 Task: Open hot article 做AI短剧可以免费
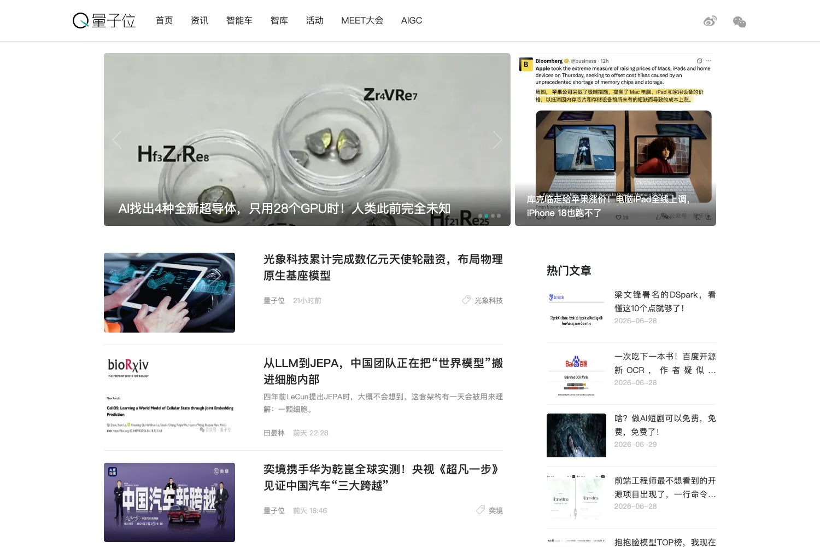(x=665, y=425)
